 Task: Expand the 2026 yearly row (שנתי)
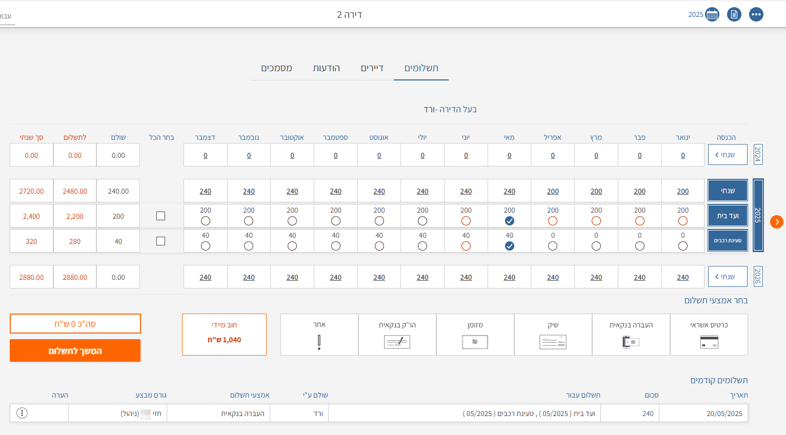pyautogui.click(x=727, y=277)
